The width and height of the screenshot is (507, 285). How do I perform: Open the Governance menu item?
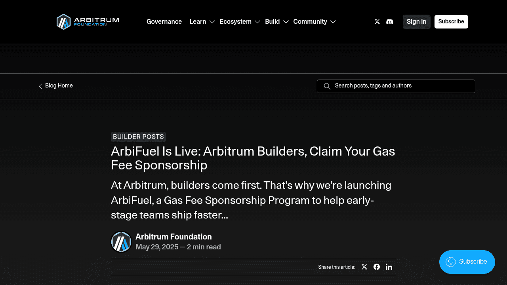(x=164, y=22)
